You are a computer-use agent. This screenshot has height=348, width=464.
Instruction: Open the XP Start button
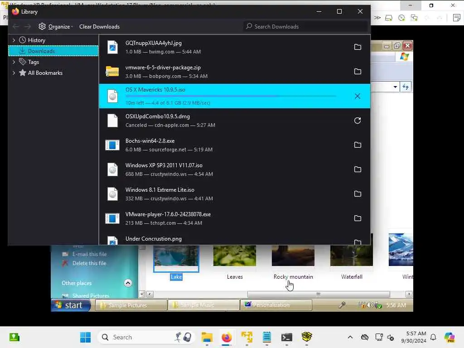[71, 305]
